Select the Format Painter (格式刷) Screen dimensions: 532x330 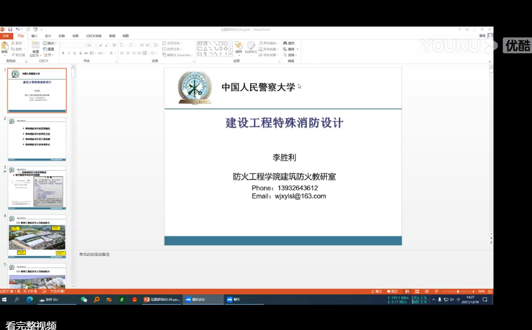(x=18, y=55)
